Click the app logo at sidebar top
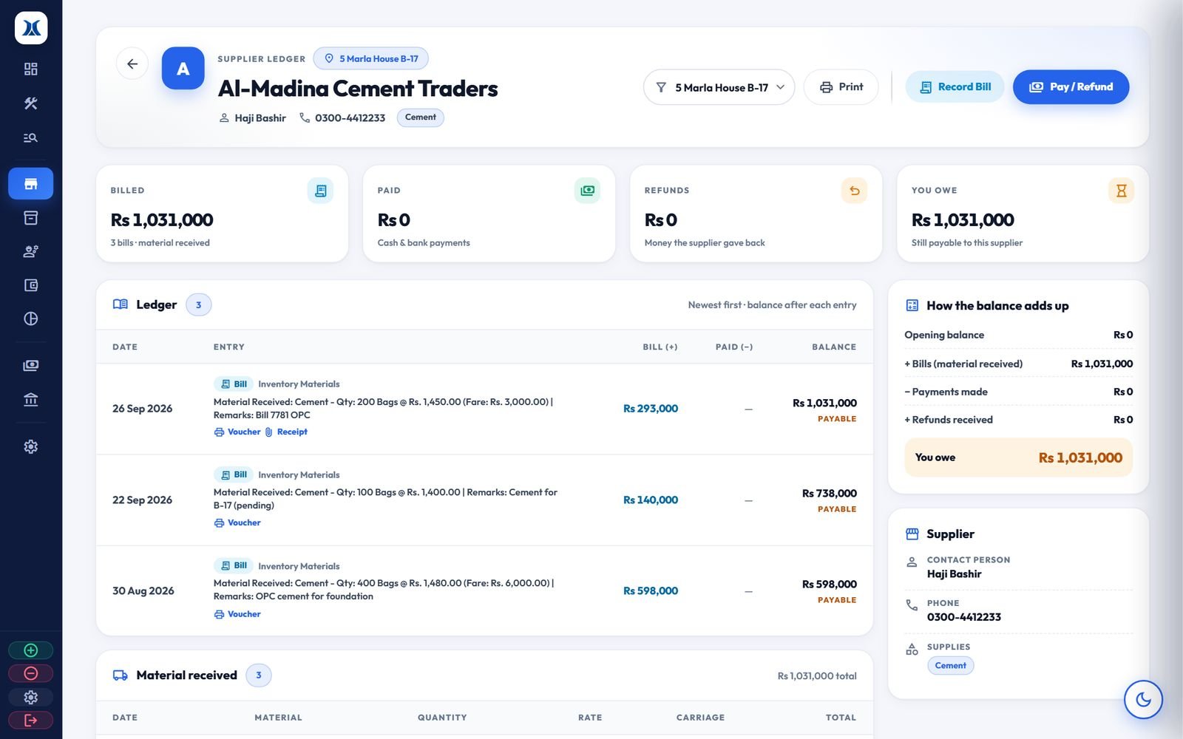 31,28
